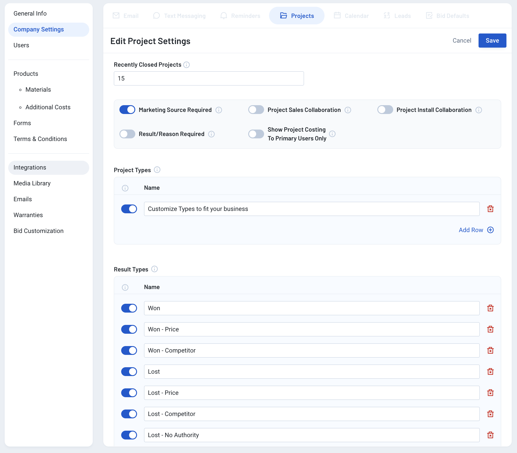Click the info icon next to Project Sales Collaboration
The height and width of the screenshot is (453, 517).
348,110
